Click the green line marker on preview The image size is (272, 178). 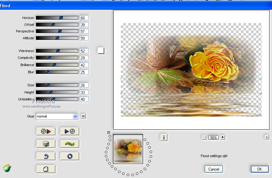tap(191, 79)
